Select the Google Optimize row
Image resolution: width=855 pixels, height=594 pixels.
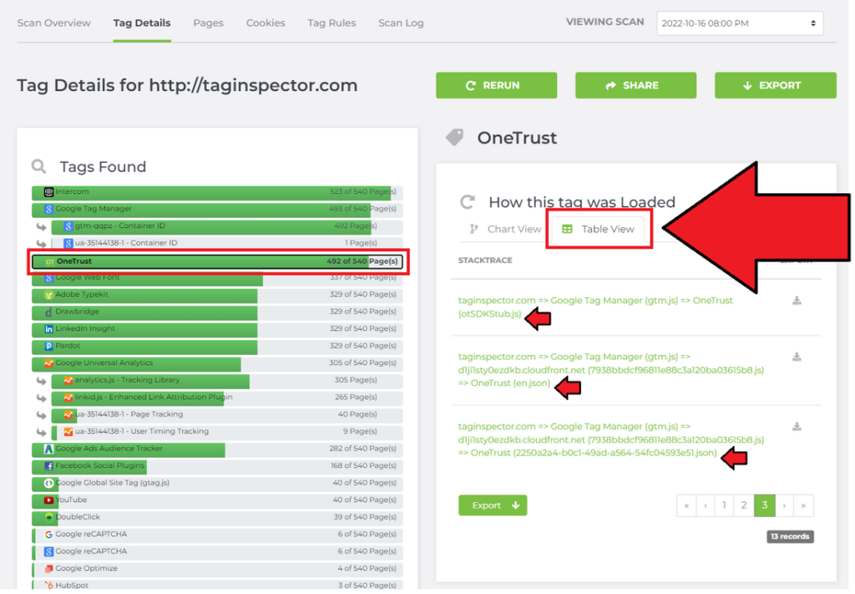click(217, 569)
